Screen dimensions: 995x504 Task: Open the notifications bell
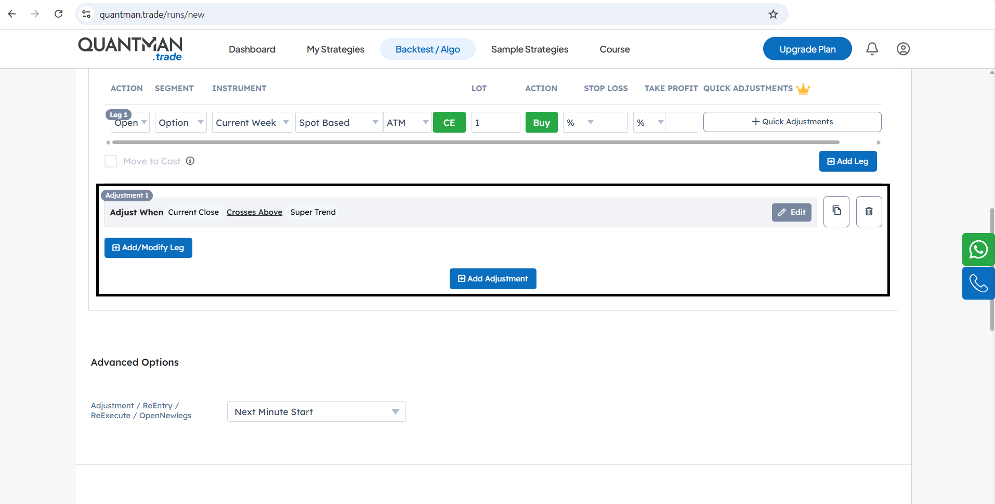pyautogui.click(x=872, y=48)
